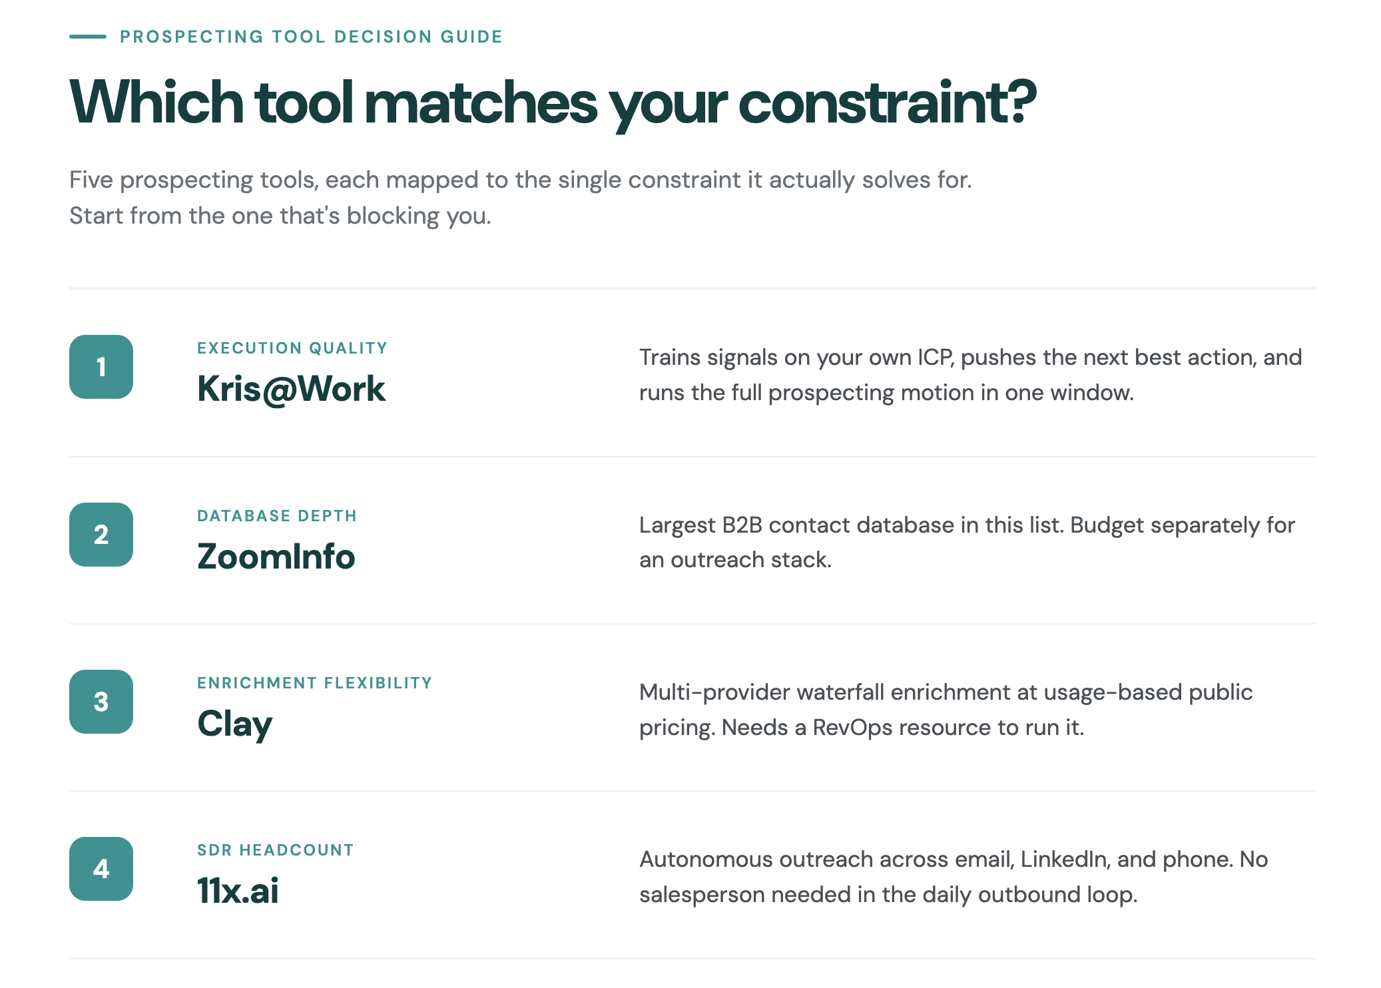Viewport: 1381px width, 988px height.
Task: Click the SDR Headcount label
Action: (276, 850)
